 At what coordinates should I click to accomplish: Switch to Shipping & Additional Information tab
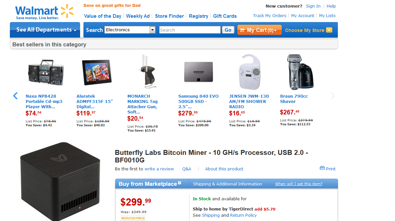(x=228, y=184)
